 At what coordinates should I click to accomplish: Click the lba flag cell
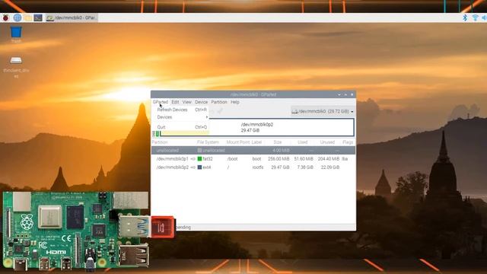345,159
